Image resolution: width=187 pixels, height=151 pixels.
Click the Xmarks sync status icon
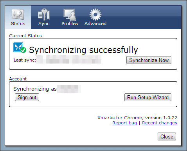coord(20,48)
